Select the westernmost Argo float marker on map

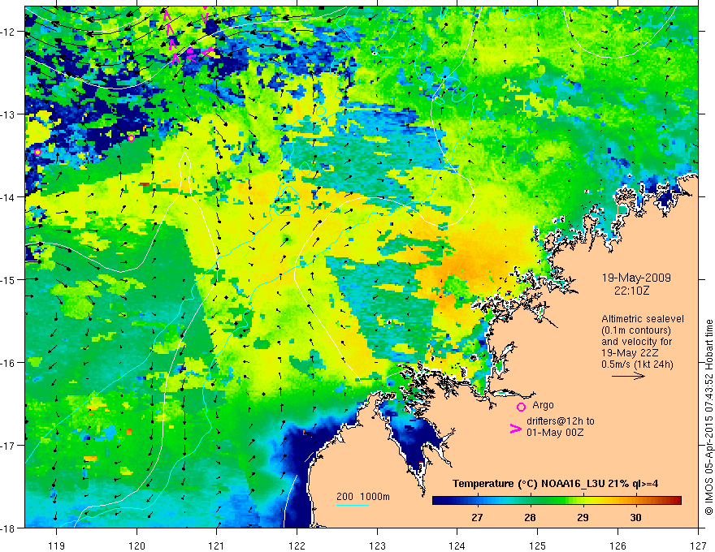point(37,152)
